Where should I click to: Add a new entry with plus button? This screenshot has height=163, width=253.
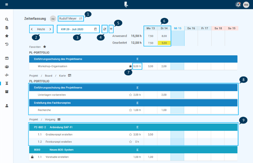[x=111, y=29]
